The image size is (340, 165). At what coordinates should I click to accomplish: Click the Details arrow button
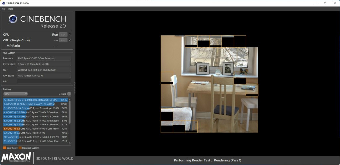(69, 94)
